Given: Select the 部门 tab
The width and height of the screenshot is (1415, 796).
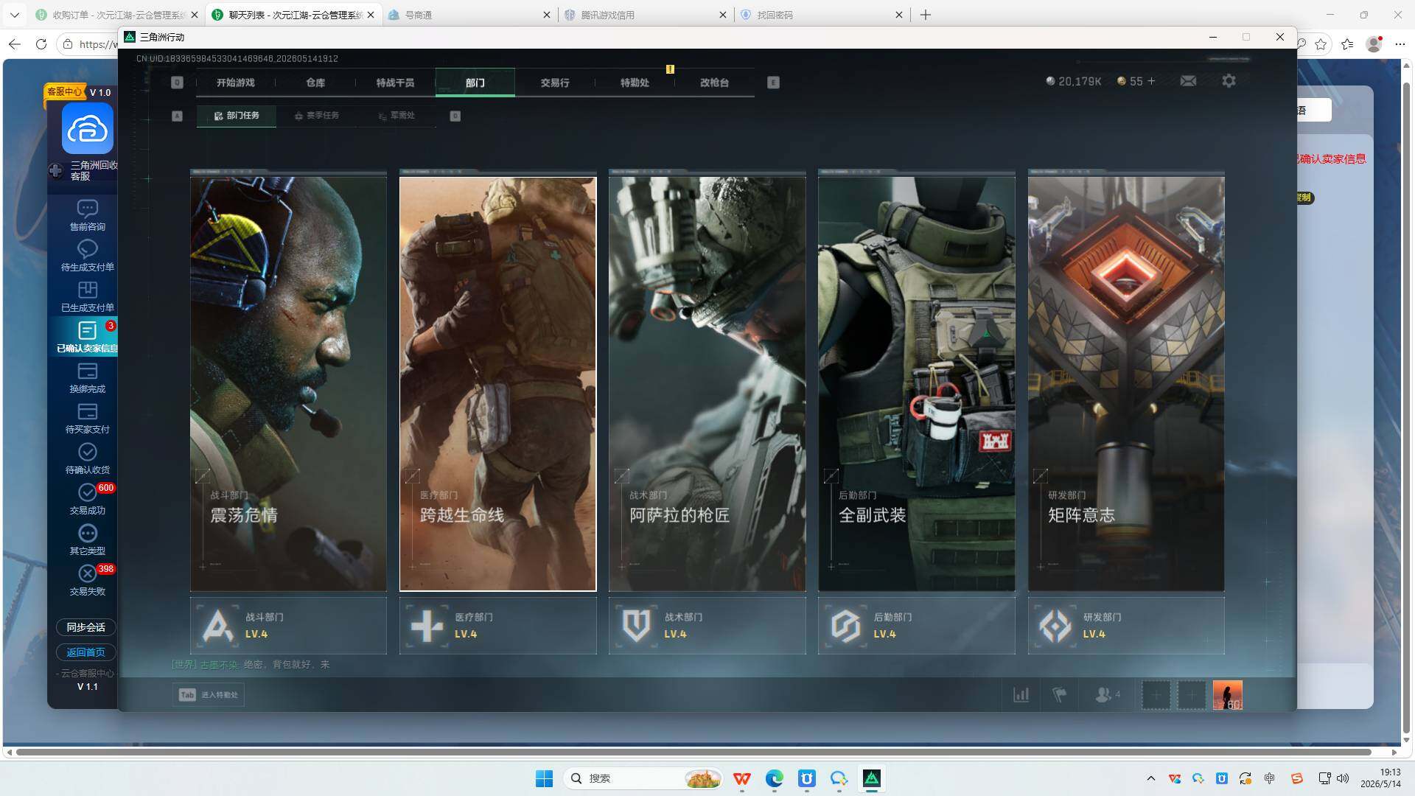Looking at the screenshot, I should tap(475, 83).
